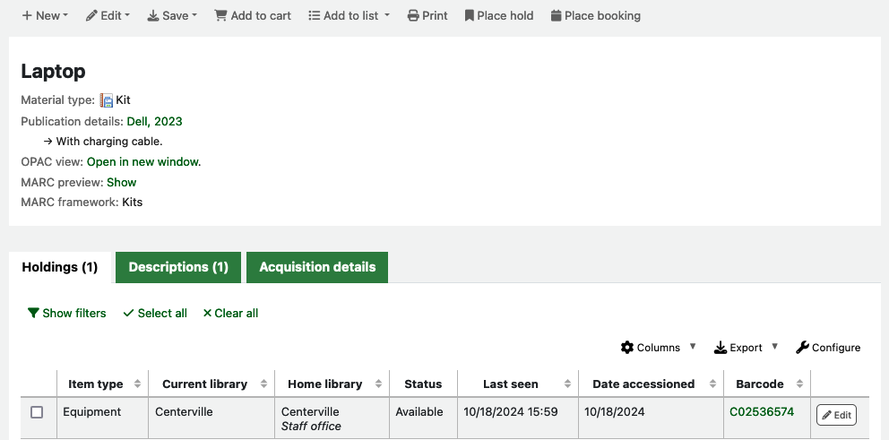Open the Columns visibility dropdown

point(658,348)
